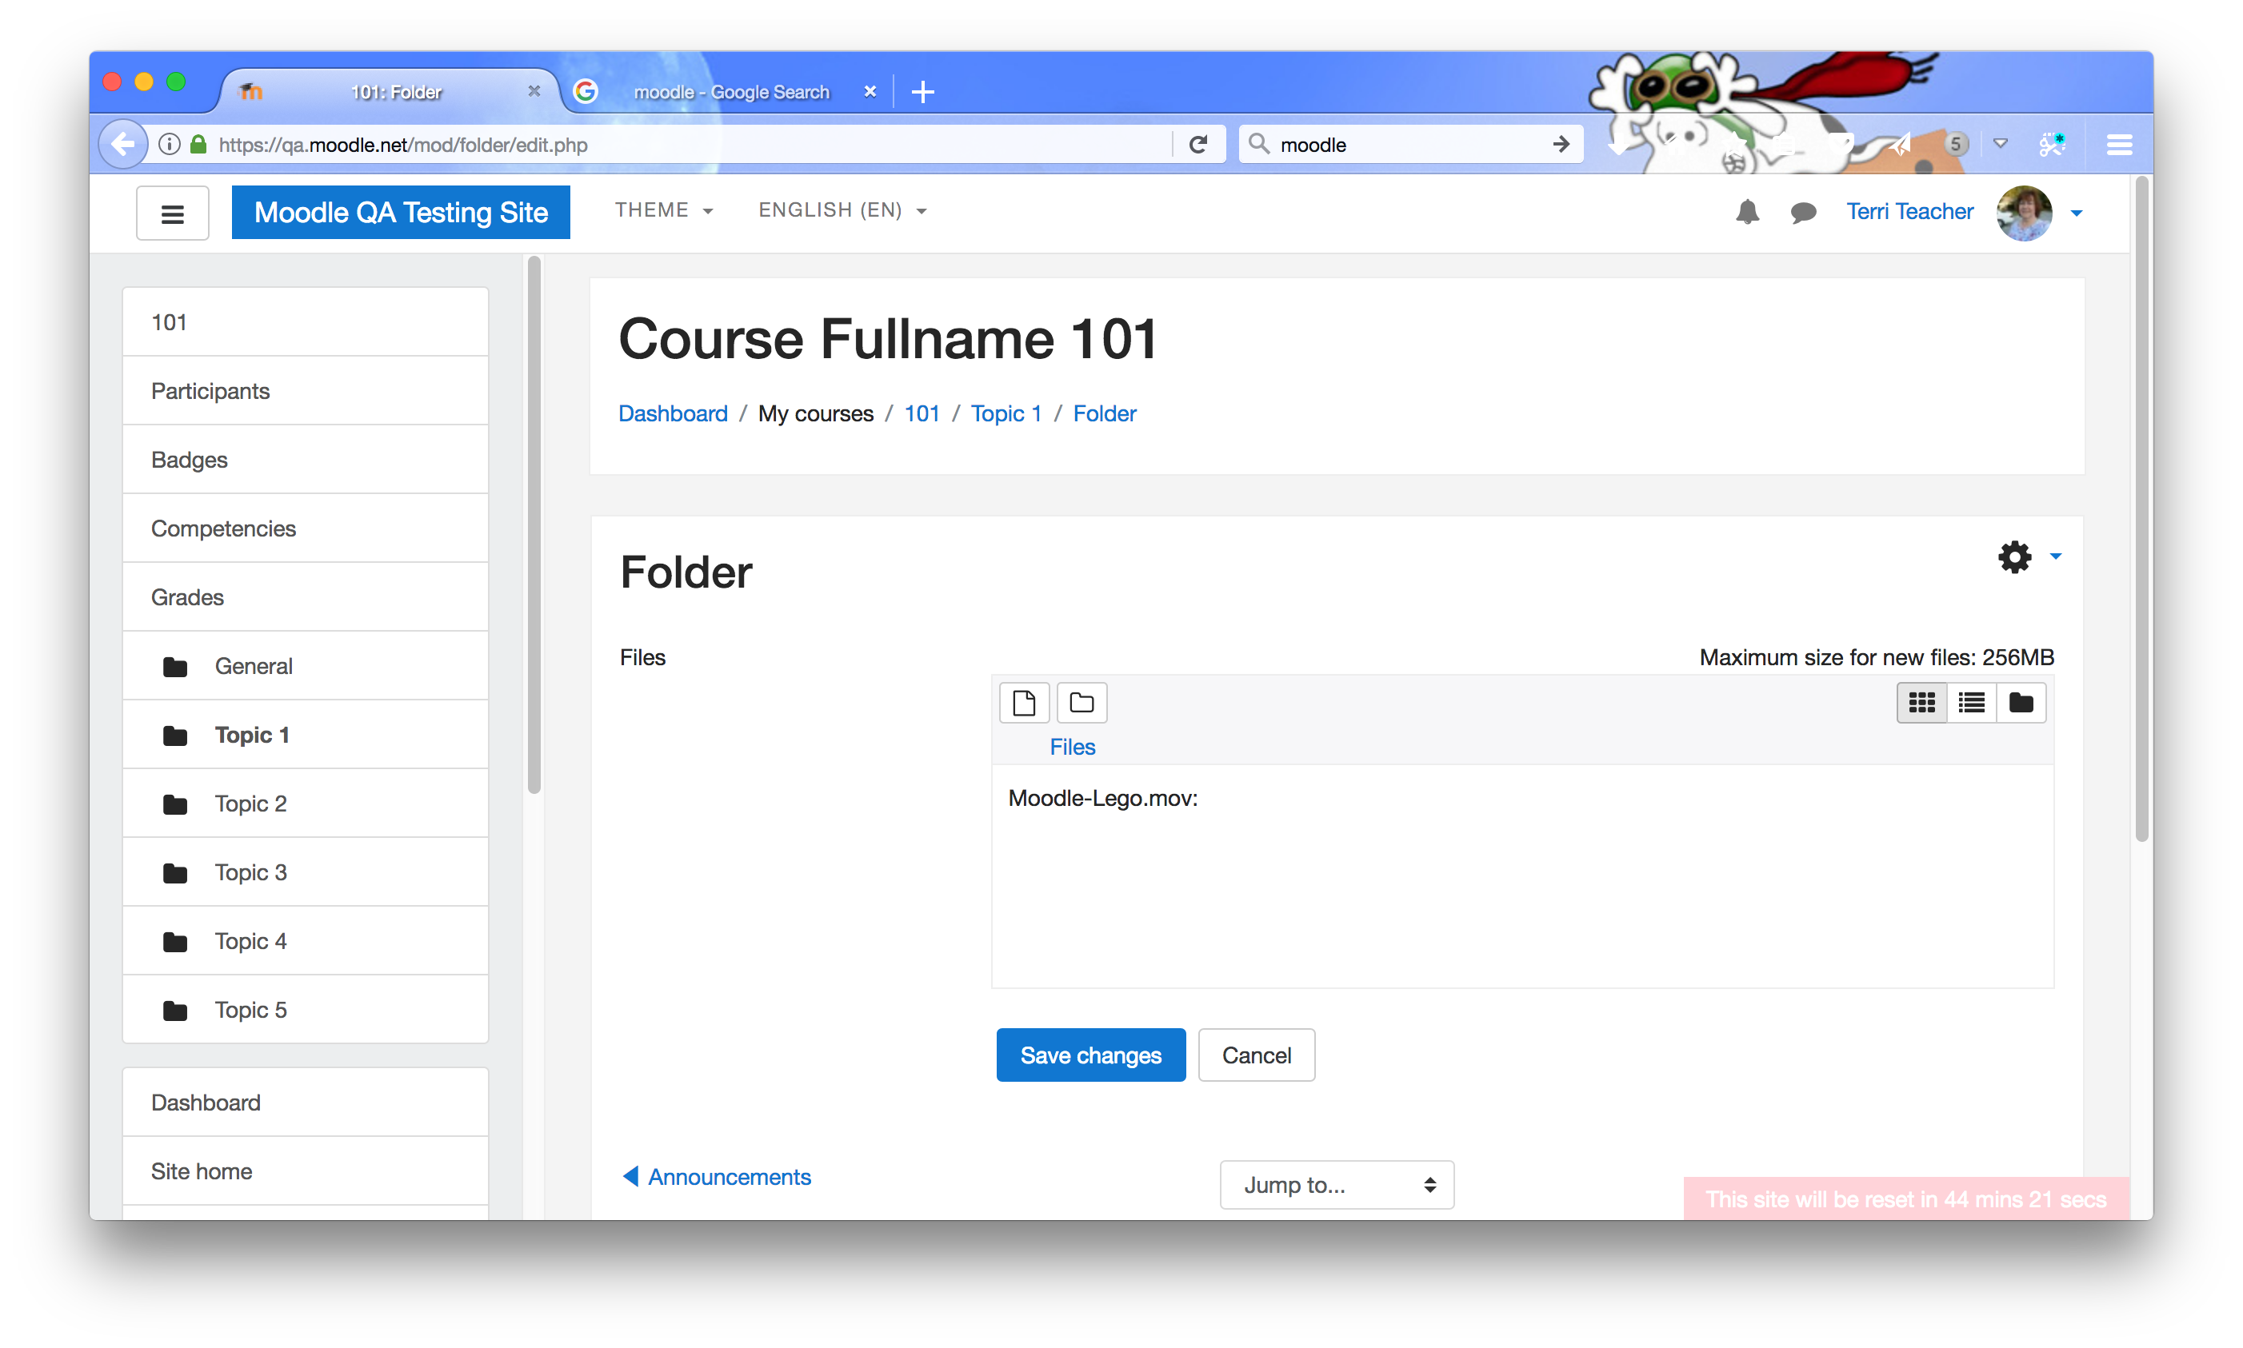
Task: Open the General section in sidebar
Action: coord(306,666)
